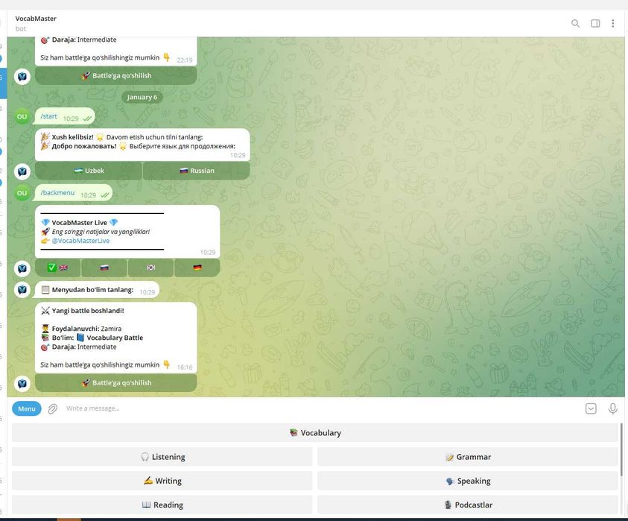This screenshot has width=628, height=521.
Task: Click the bottom Battle'ga qo'shilish button at 16:16
Action: click(116, 382)
